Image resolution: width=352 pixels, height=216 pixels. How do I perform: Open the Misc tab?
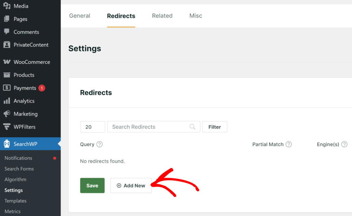[x=196, y=16]
